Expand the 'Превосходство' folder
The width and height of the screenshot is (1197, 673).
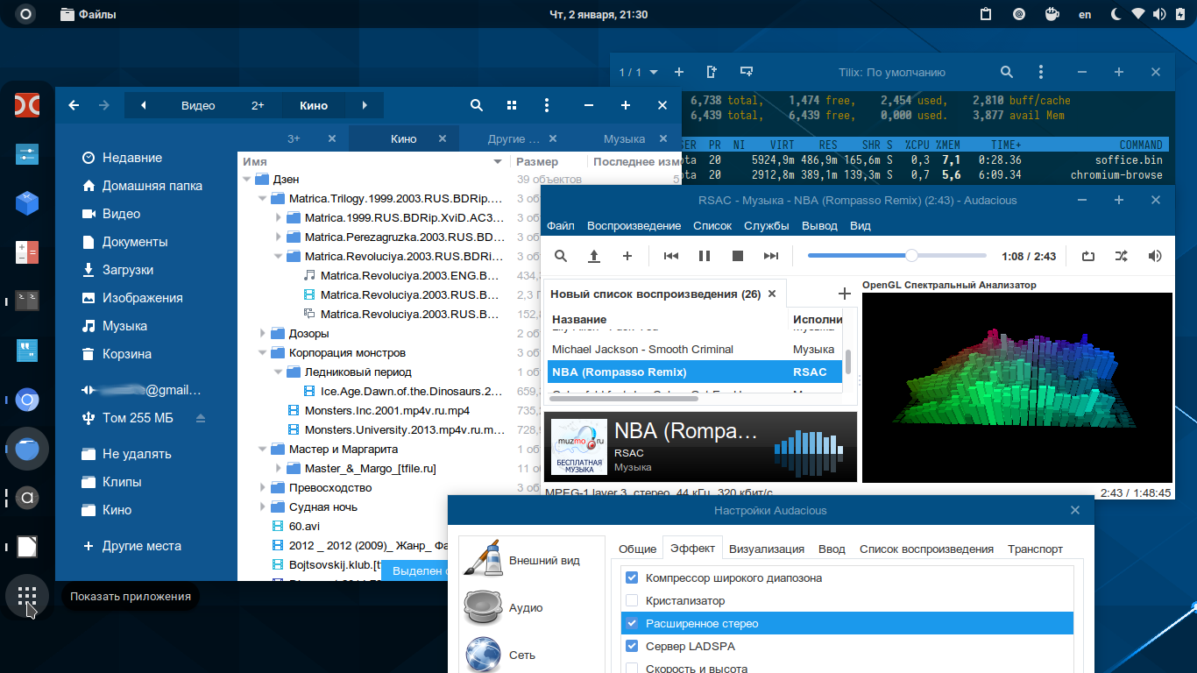(263, 487)
